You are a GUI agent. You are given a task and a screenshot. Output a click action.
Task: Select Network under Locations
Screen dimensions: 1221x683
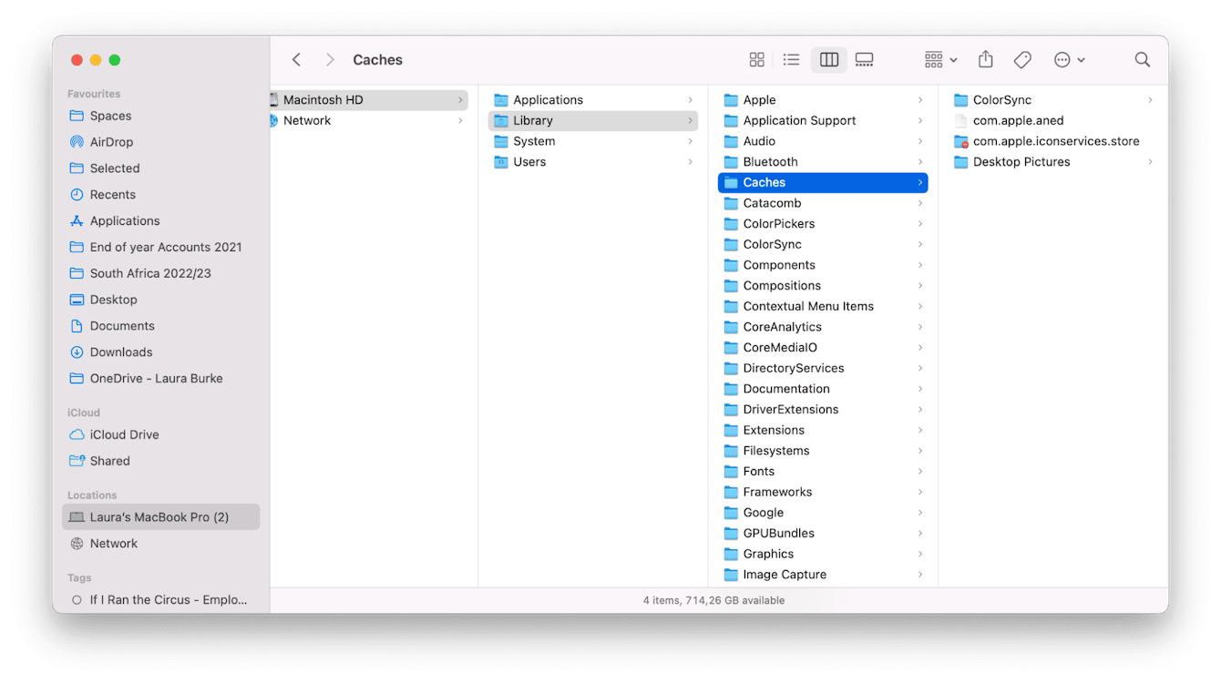click(x=114, y=543)
